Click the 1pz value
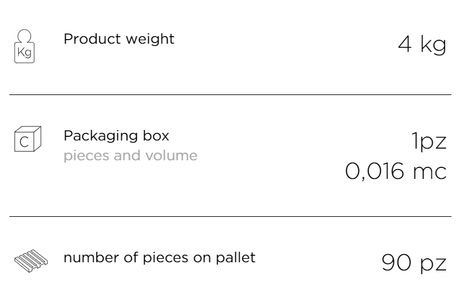Screen dimensions: 459x299 click(429, 142)
